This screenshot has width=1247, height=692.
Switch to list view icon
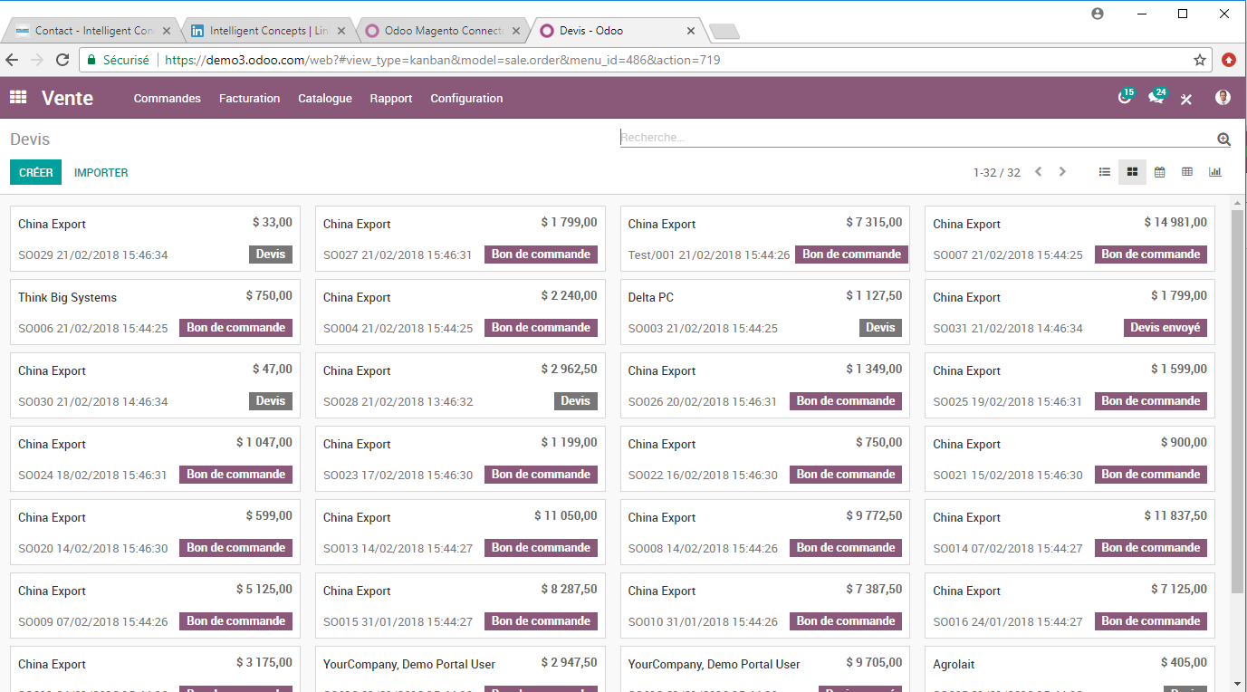(x=1105, y=172)
